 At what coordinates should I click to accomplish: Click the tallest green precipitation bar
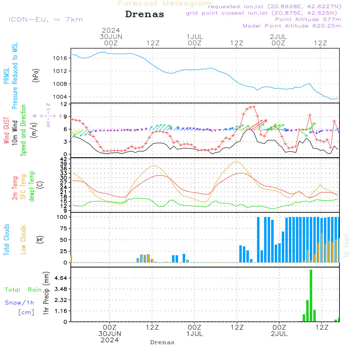point(311,296)
